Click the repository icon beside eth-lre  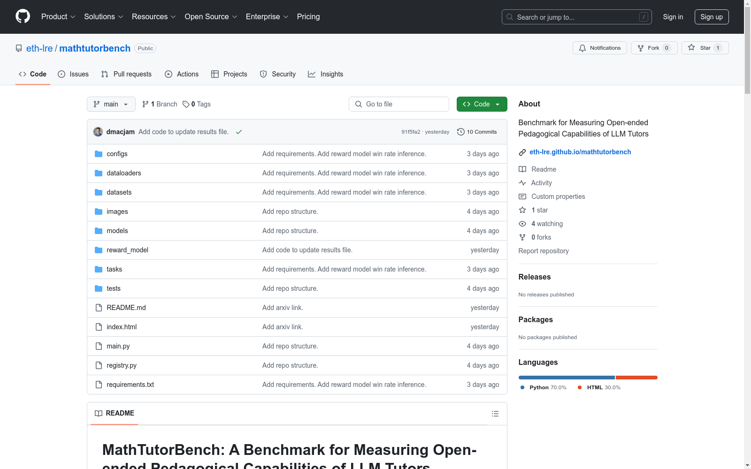click(x=19, y=48)
